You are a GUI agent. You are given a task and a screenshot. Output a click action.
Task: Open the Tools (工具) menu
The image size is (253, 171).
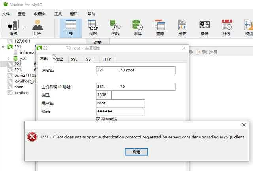pyautogui.click(x=58, y=14)
